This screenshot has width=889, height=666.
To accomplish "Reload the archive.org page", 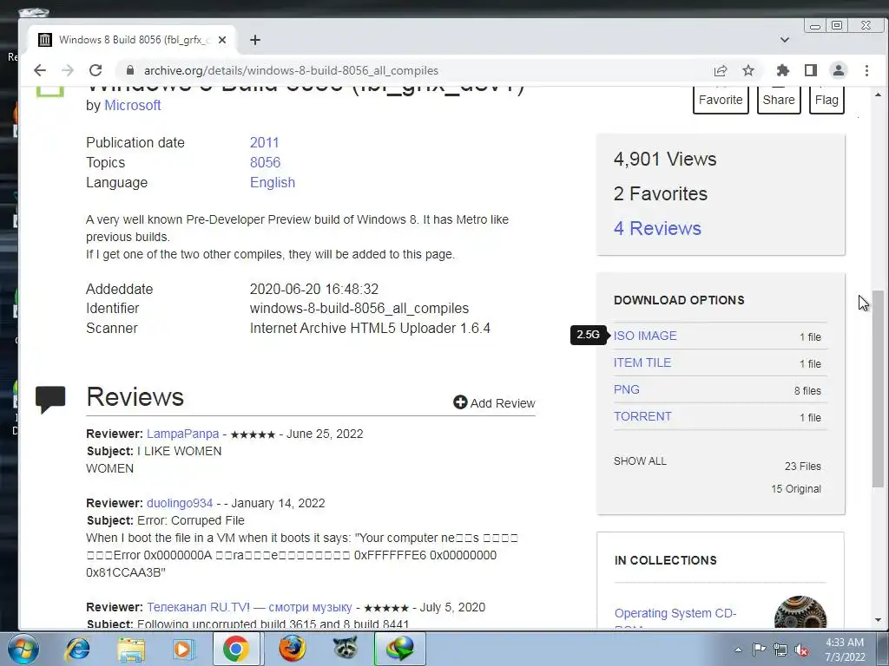I will tap(95, 70).
